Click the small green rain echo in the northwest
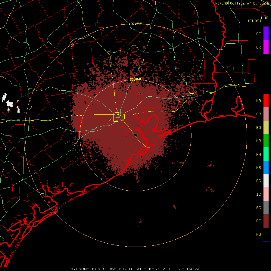The width and height of the screenshot is (271, 271). click(x=73, y=45)
